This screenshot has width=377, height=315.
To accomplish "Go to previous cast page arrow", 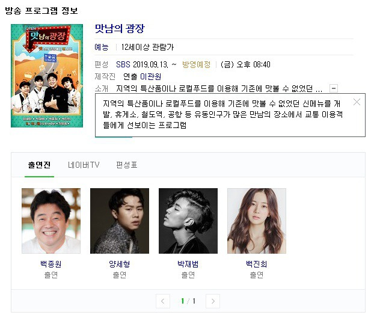I will coord(163,301).
